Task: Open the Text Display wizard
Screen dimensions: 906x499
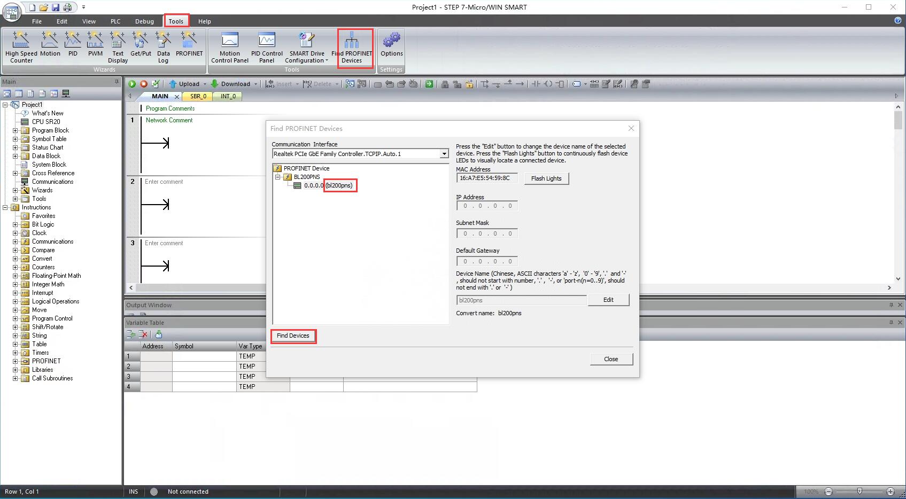Action: pos(118,47)
